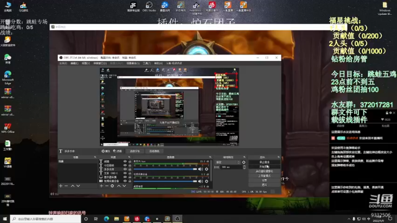The width and height of the screenshot is (397, 223).
Task: Open 微信 desktop shortcut
Action: tap(7, 59)
